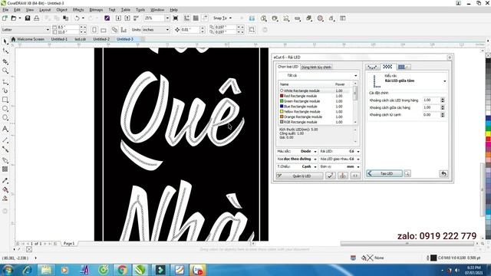Screen dimensions: 491x276
Task: Select the Crop tool
Action: point(5,61)
